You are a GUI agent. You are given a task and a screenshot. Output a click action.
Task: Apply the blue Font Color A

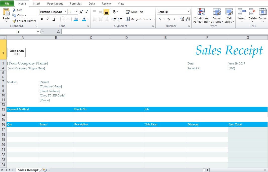(84, 19)
